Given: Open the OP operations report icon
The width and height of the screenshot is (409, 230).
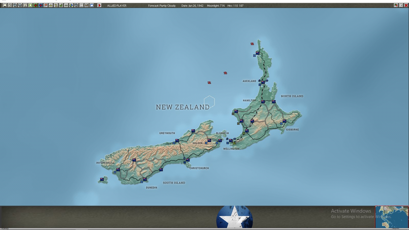Looking at the screenshot, I should click(x=82, y=5).
